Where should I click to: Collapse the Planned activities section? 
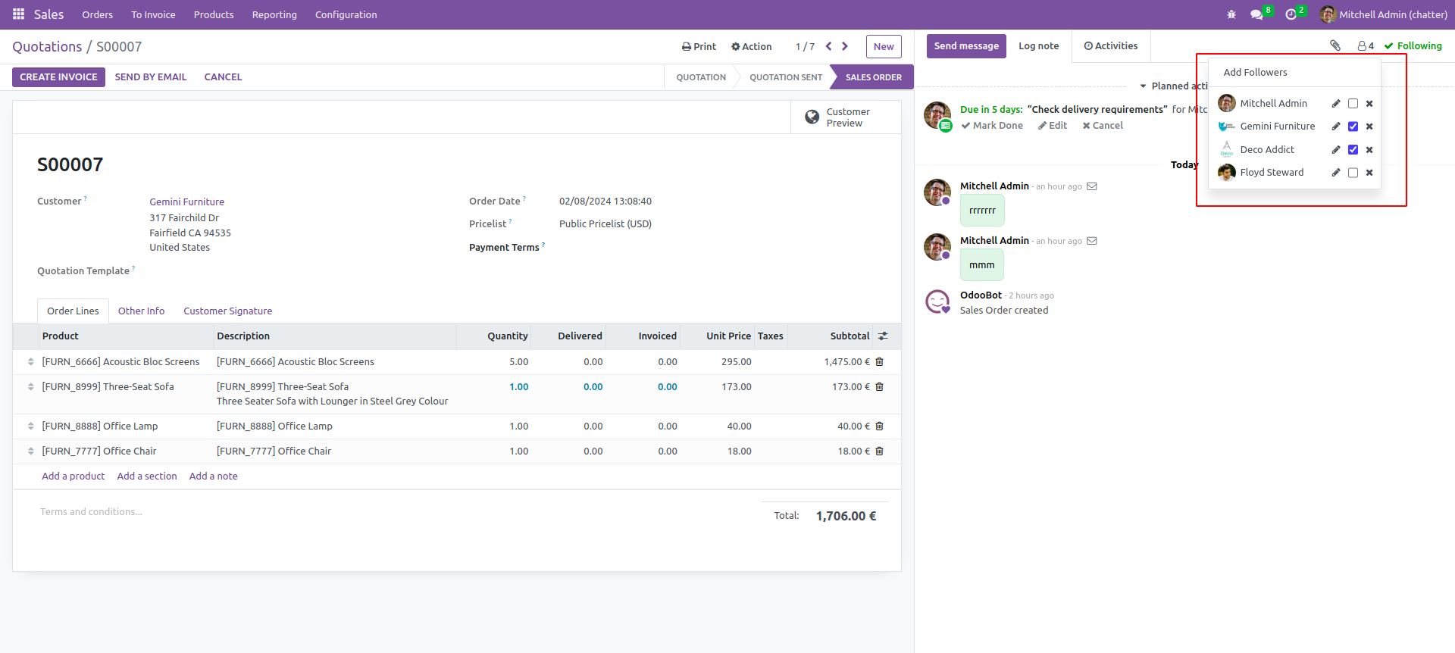1144,86
